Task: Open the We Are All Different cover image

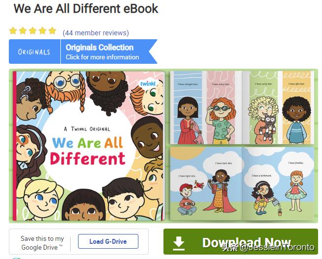Action: click(x=89, y=146)
